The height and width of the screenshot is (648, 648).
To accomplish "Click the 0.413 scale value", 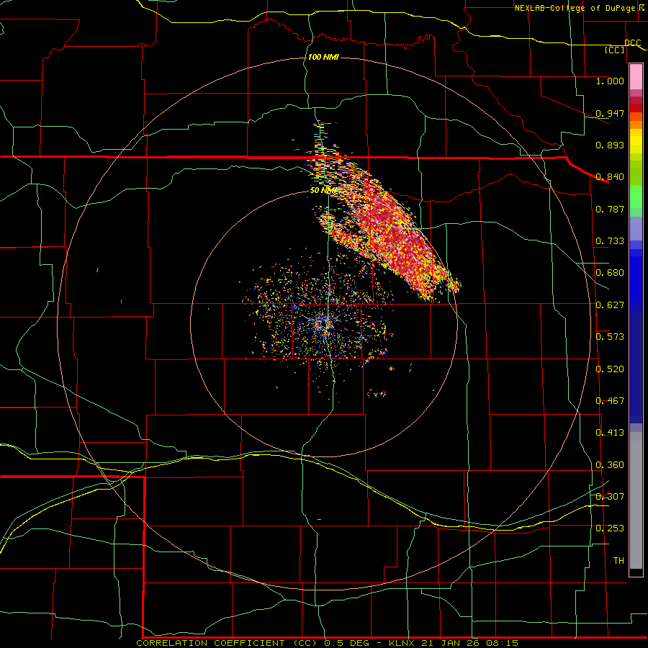I will point(610,433).
